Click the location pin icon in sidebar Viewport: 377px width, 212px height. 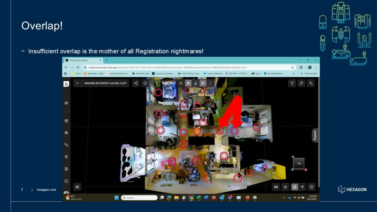pyautogui.click(x=66, y=157)
